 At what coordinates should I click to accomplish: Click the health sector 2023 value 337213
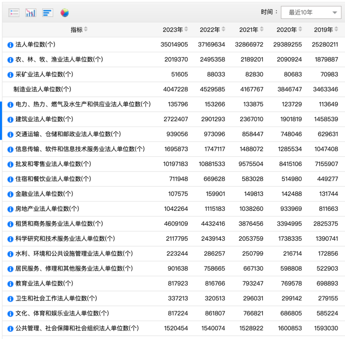pos(178,298)
